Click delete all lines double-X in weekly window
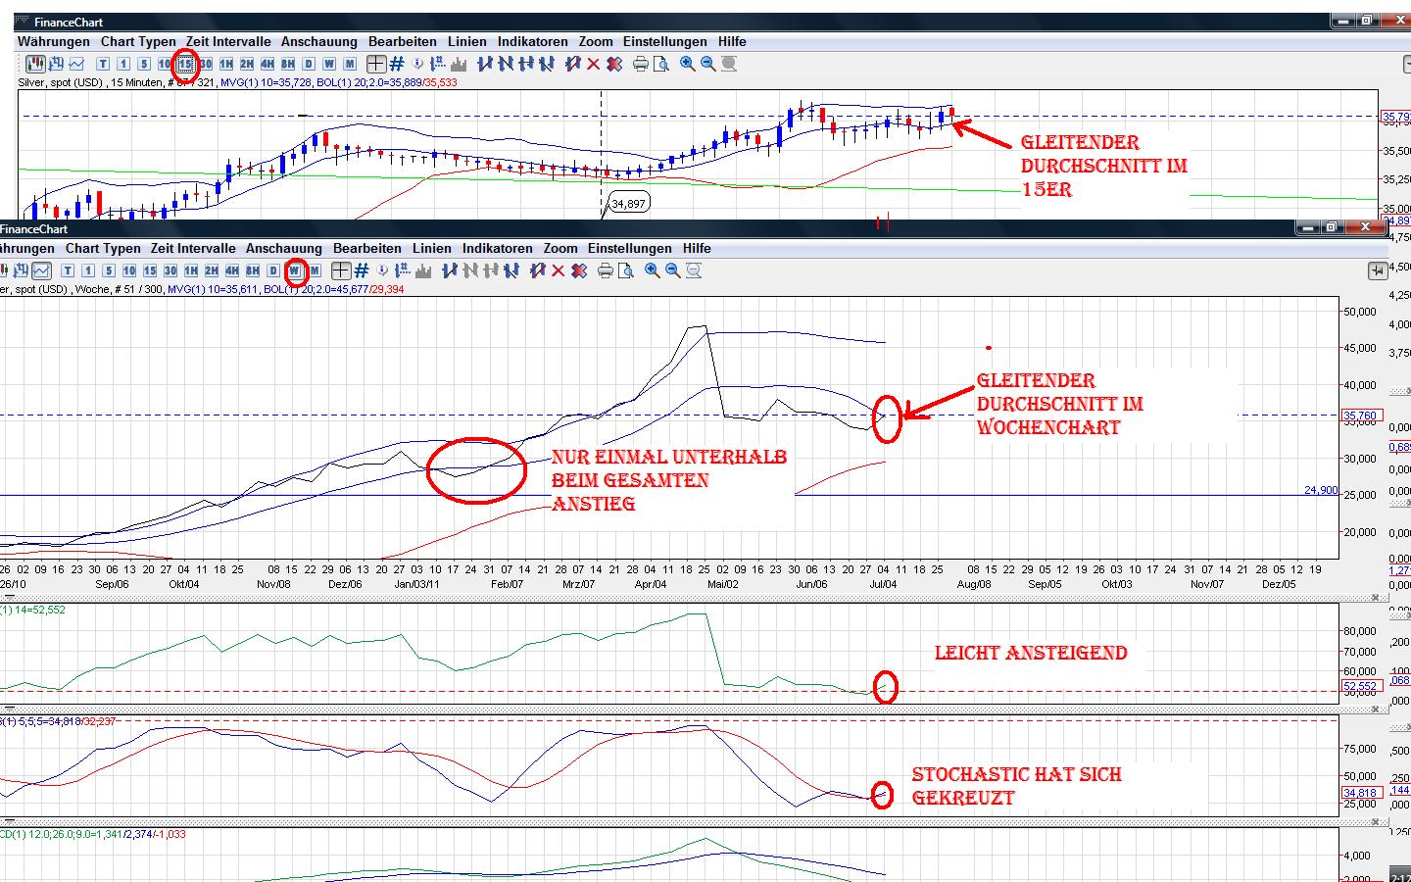Image resolution: width=1411 pixels, height=882 pixels. pos(579,270)
